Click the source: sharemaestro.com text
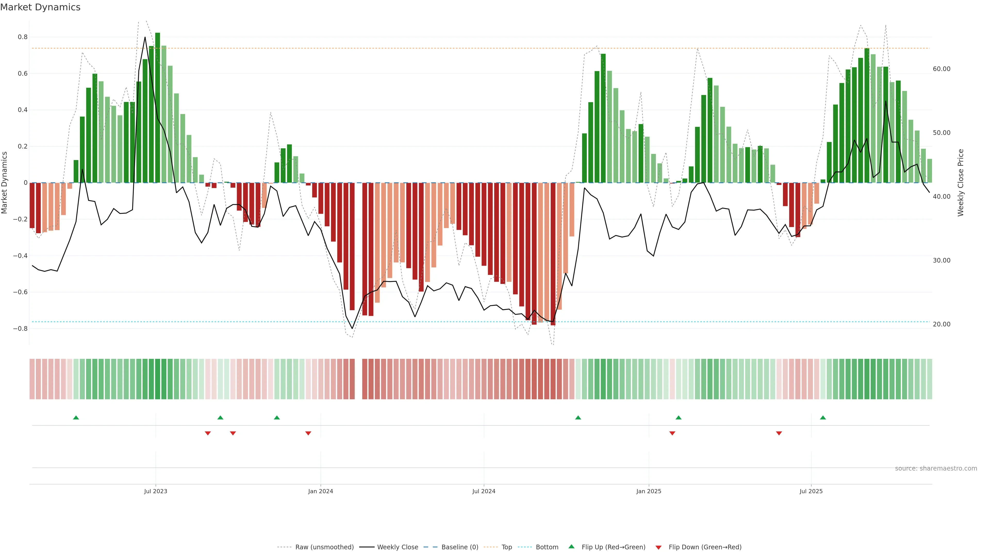The width and height of the screenshot is (990, 556). [936, 468]
